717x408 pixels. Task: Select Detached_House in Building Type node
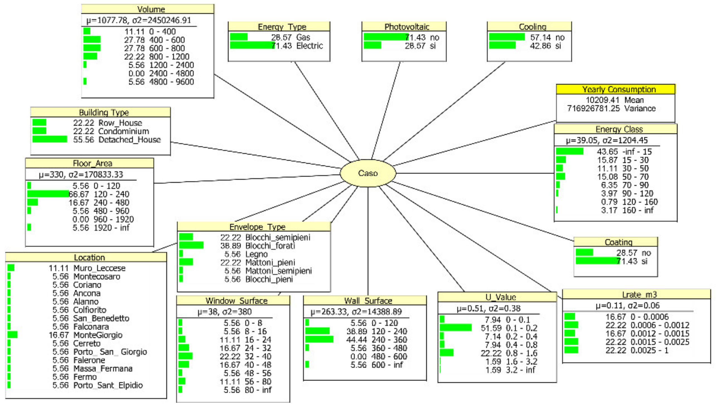(129, 140)
